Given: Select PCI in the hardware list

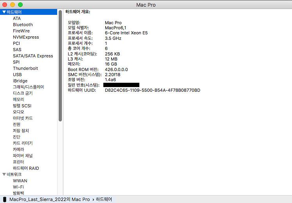Looking at the screenshot, I should (x=16, y=43).
